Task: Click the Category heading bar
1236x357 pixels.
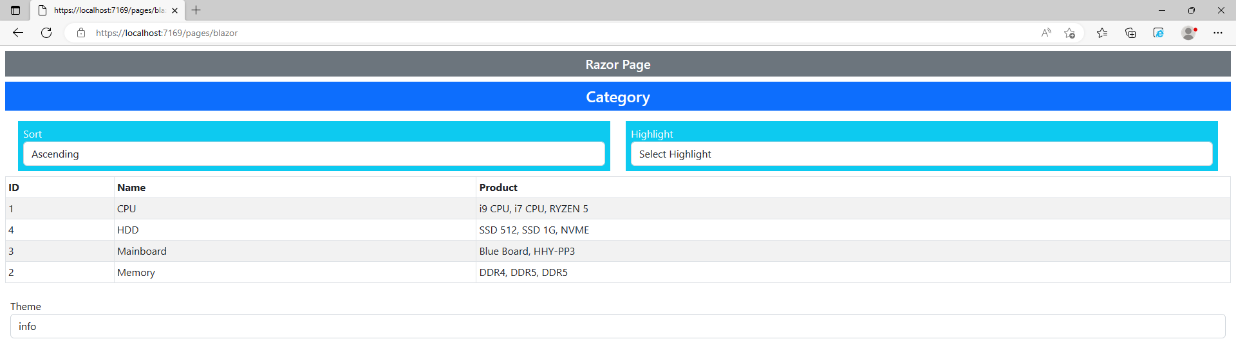Action: tap(618, 96)
